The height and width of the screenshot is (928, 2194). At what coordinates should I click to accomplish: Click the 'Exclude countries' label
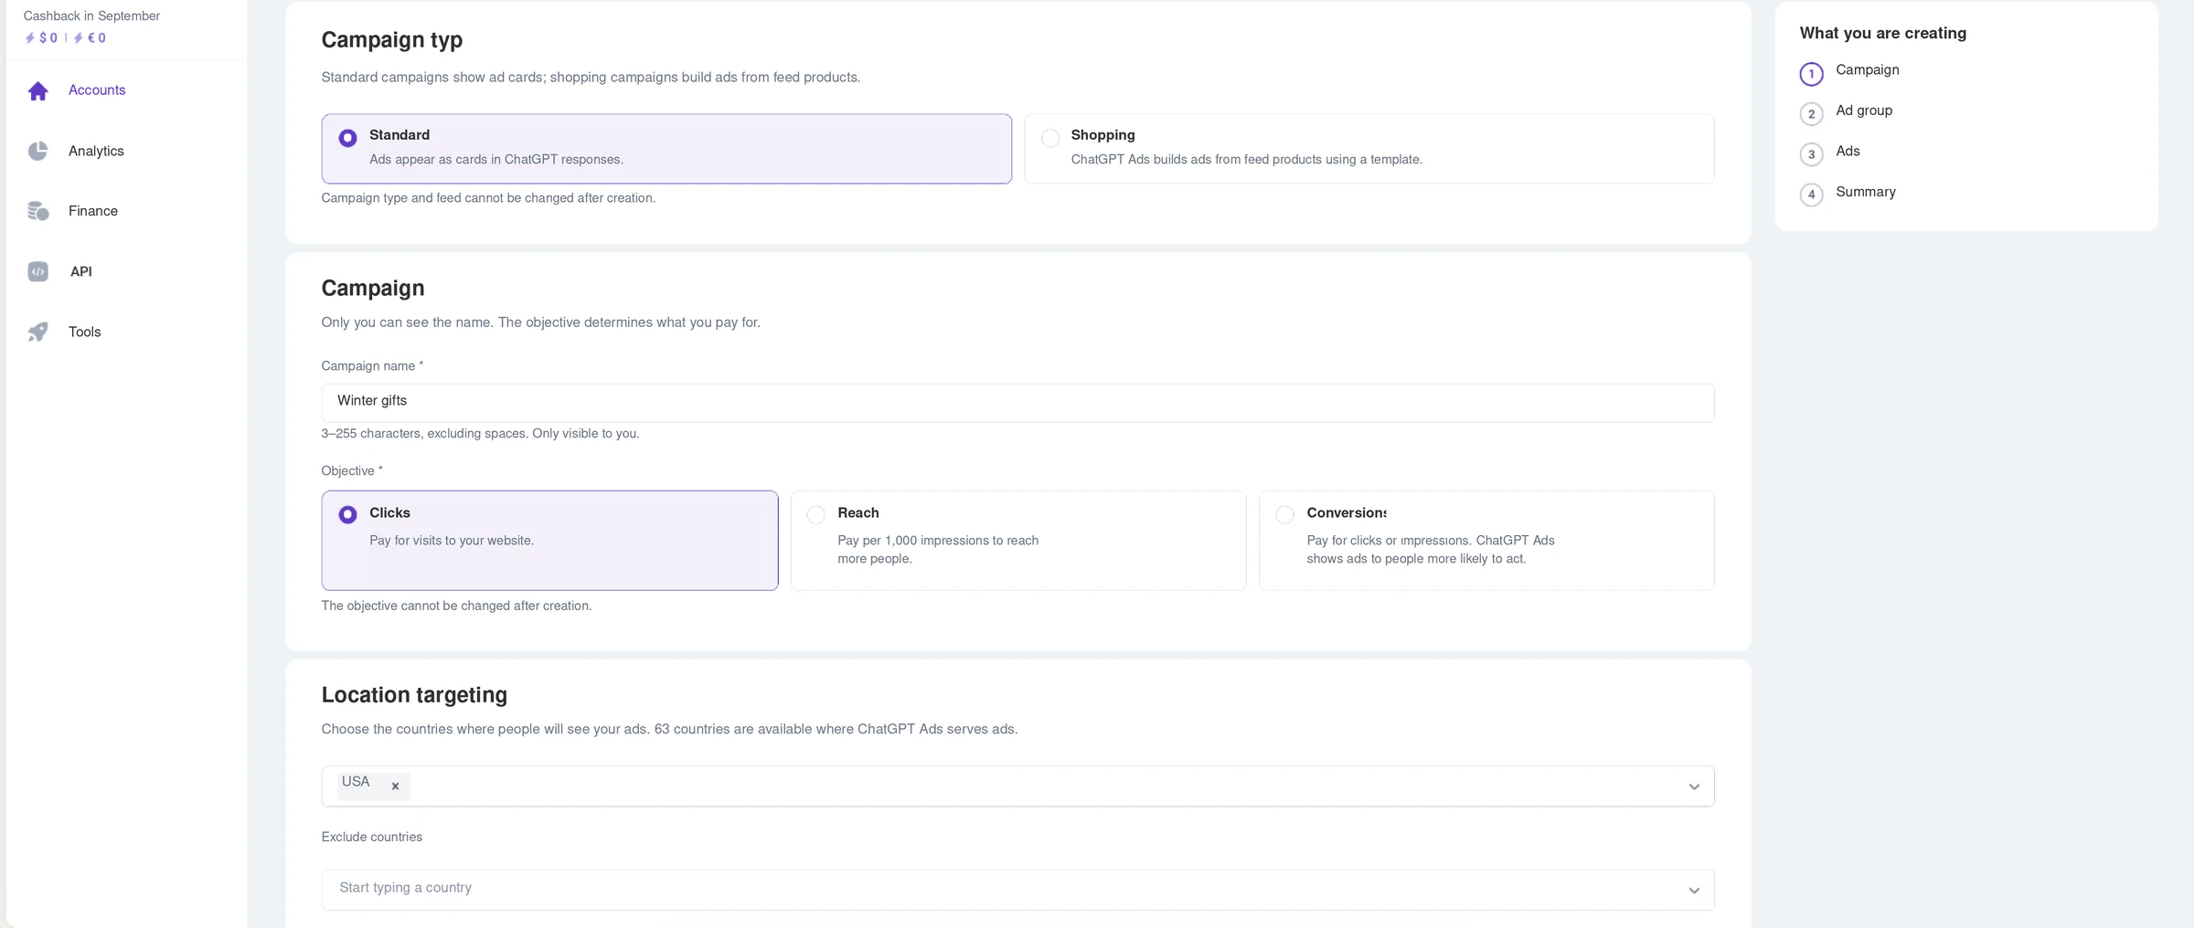[372, 837]
